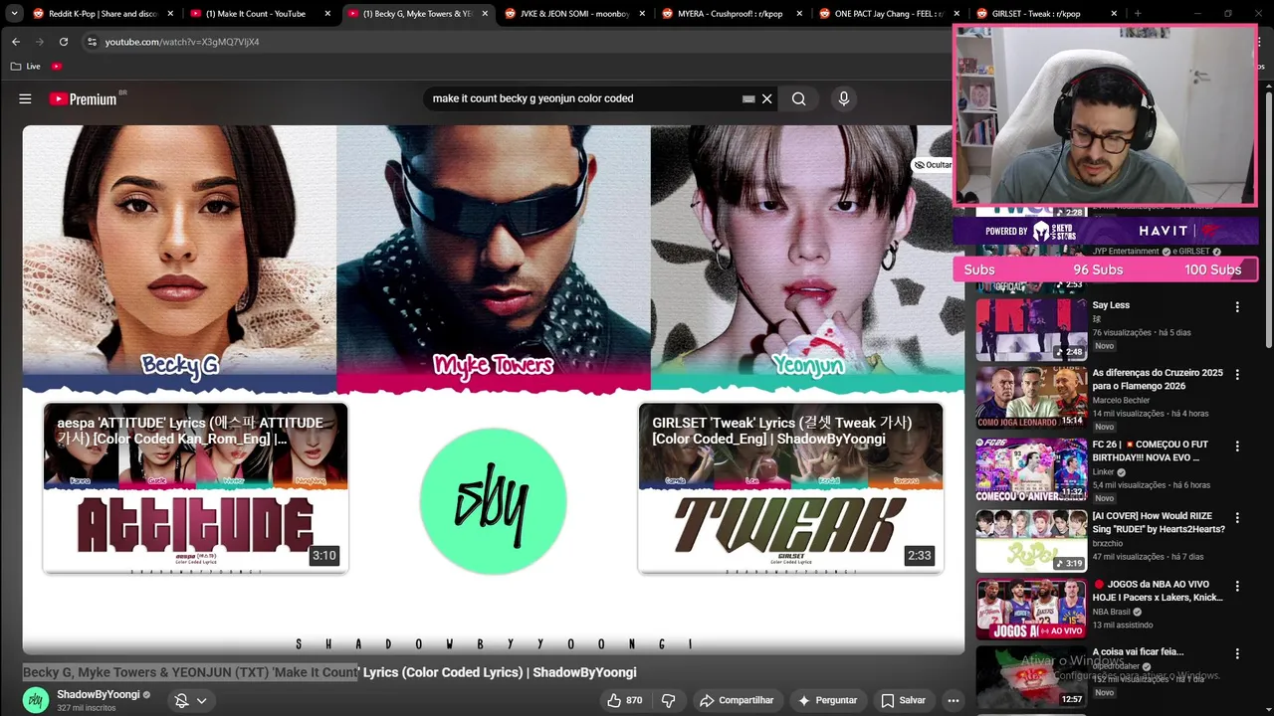Dislike the video with thumbs down
The width and height of the screenshot is (1274, 716).
pos(669,700)
